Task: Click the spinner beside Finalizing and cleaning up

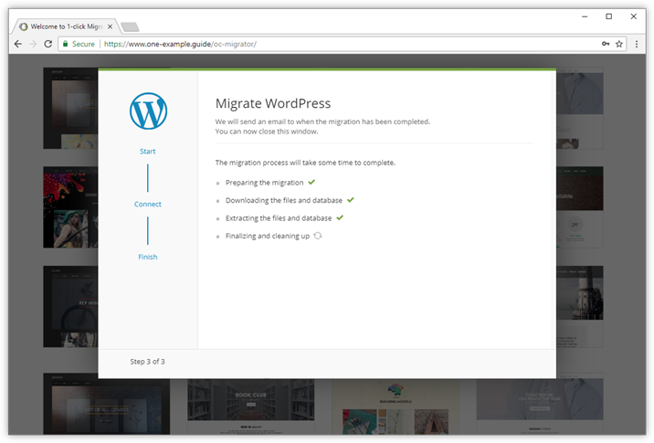Action: [318, 236]
